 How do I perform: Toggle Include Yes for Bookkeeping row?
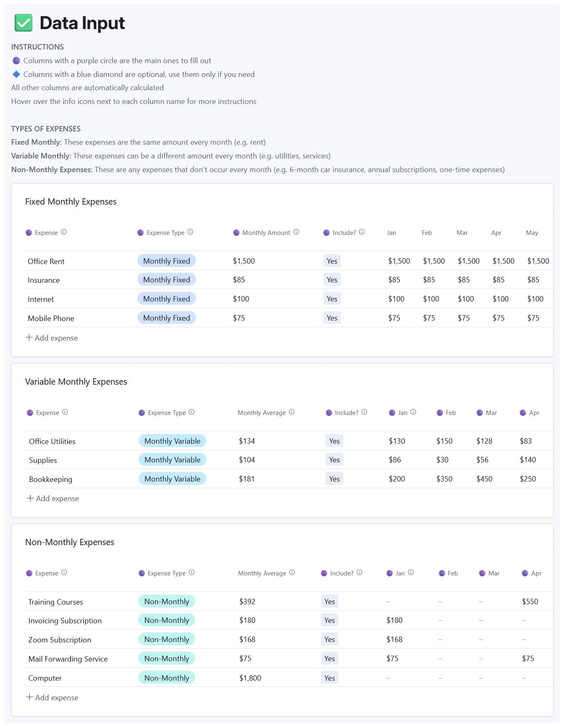[334, 479]
